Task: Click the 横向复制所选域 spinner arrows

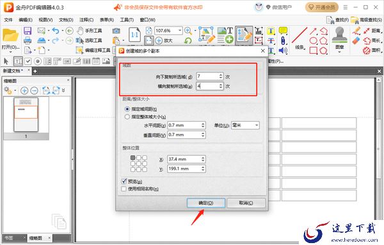Action: click(x=221, y=86)
